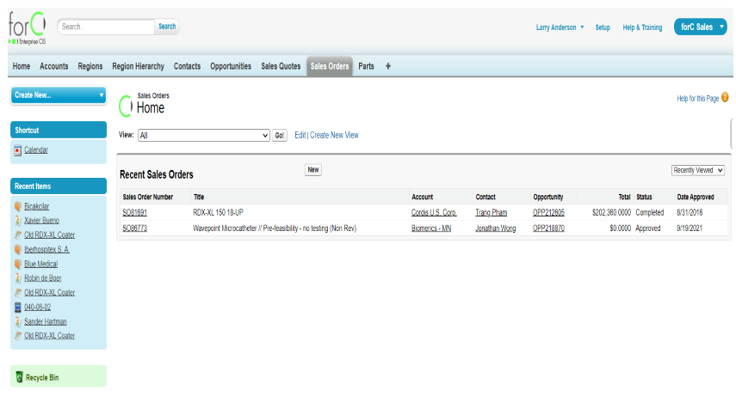
Task: Click the plus icon for all tabs
Action: [x=388, y=66]
